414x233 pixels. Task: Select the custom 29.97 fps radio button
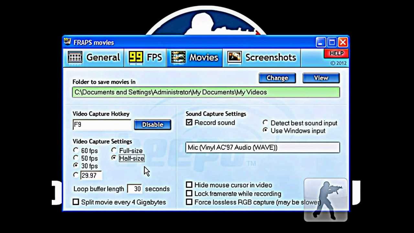click(76, 175)
